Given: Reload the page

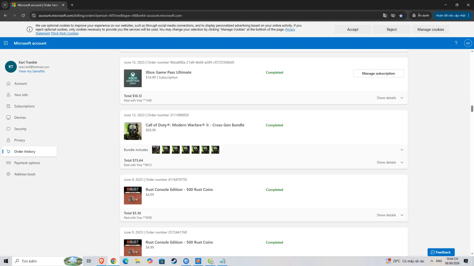Looking at the screenshot, I should click(x=23, y=15).
